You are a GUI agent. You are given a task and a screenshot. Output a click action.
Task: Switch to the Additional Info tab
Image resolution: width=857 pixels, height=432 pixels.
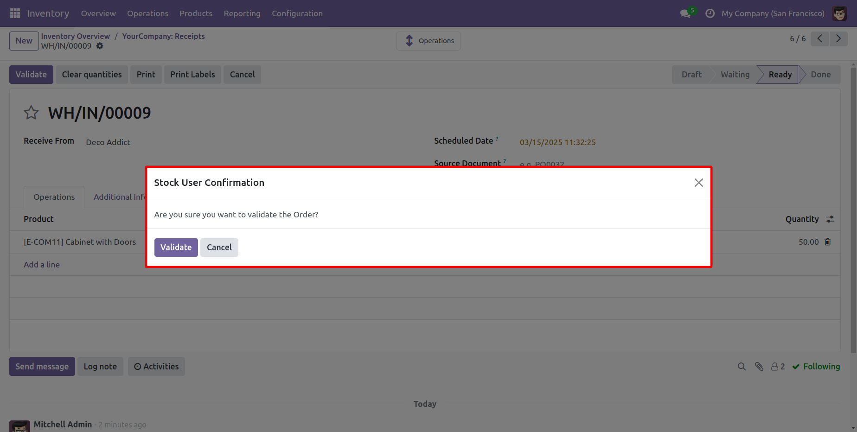pos(120,197)
